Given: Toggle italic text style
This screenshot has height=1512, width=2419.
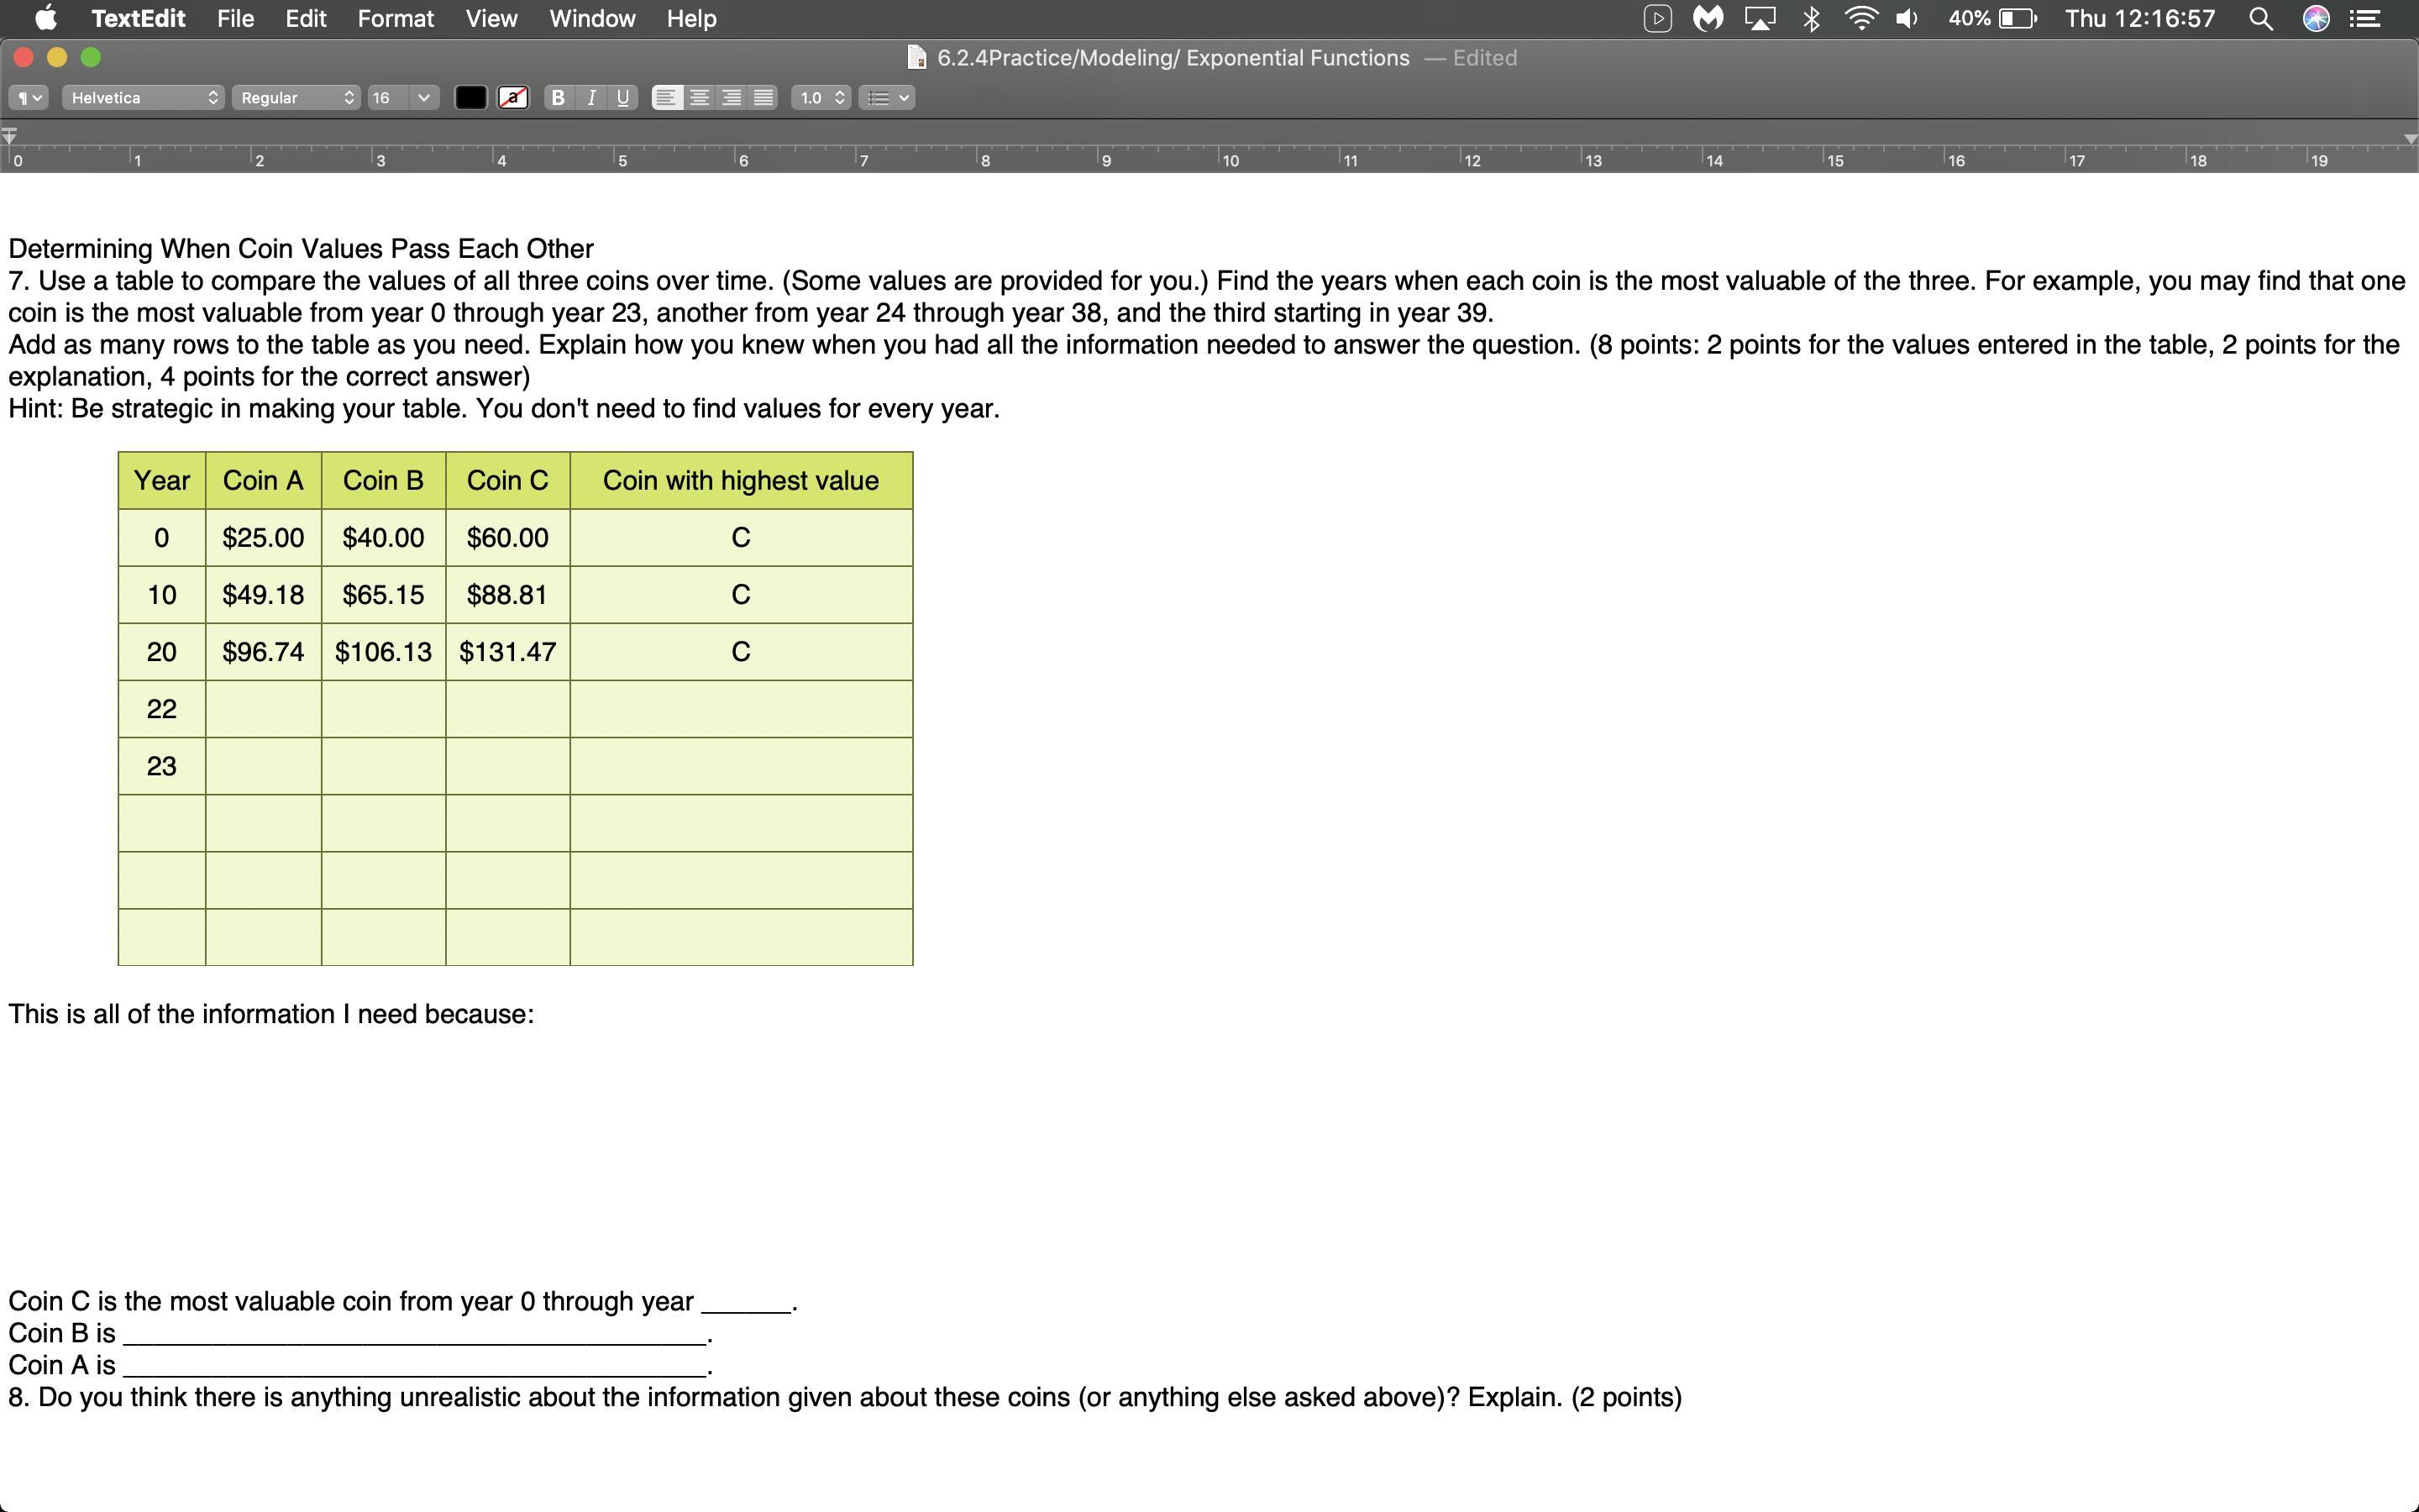Looking at the screenshot, I should click(x=590, y=97).
